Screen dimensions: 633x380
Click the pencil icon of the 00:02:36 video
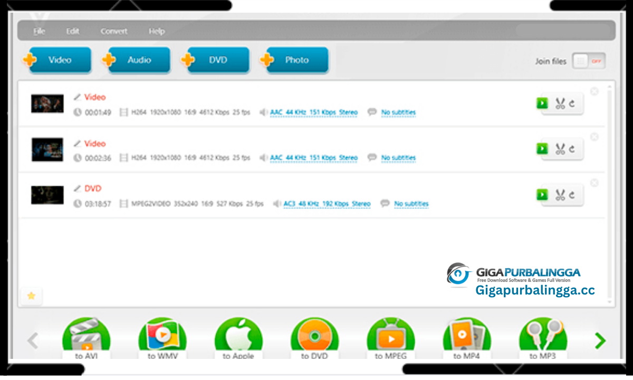click(77, 143)
